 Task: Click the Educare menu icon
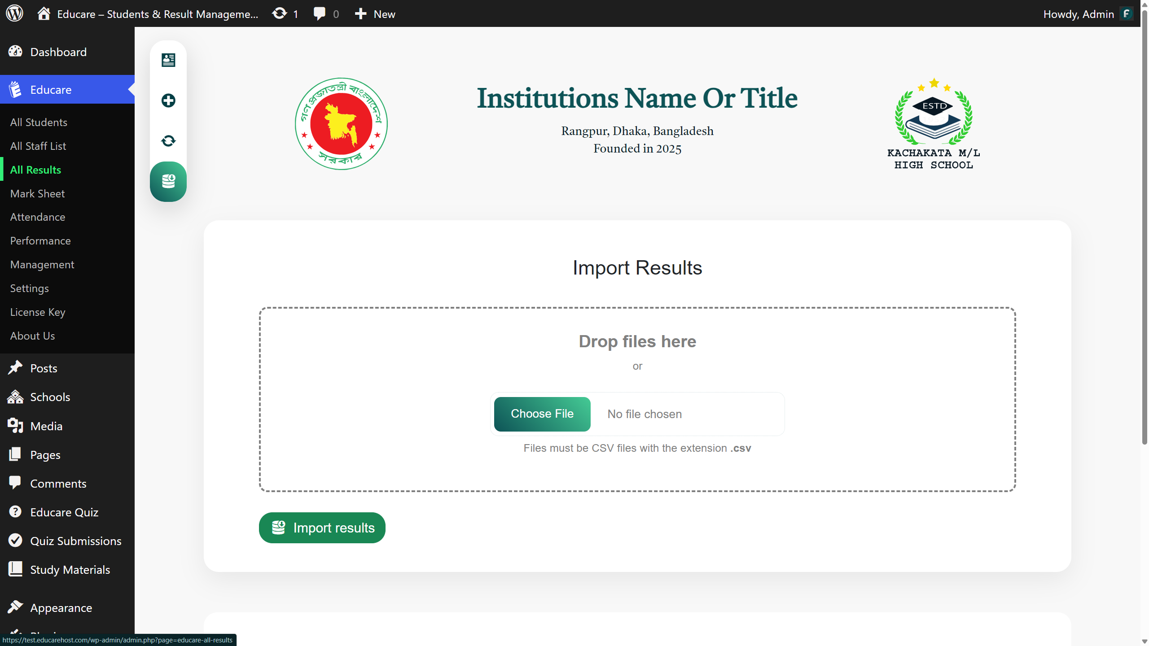point(15,89)
